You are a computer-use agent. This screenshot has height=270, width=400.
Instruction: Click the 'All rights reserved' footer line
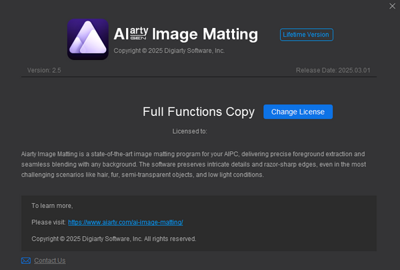[x=113, y=238]
